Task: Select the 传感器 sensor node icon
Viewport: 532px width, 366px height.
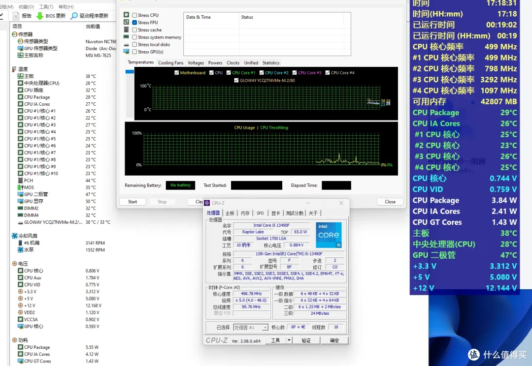Action: [x=14, y=34]
